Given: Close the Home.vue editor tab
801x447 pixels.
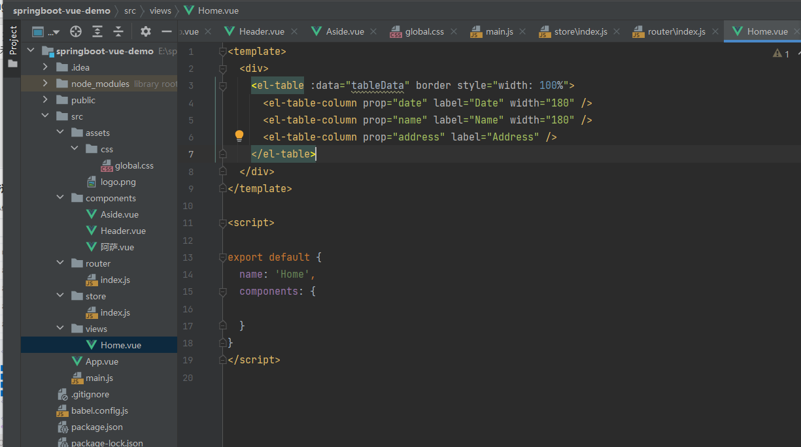Looking at the screenshot, I should pos(796,31).
